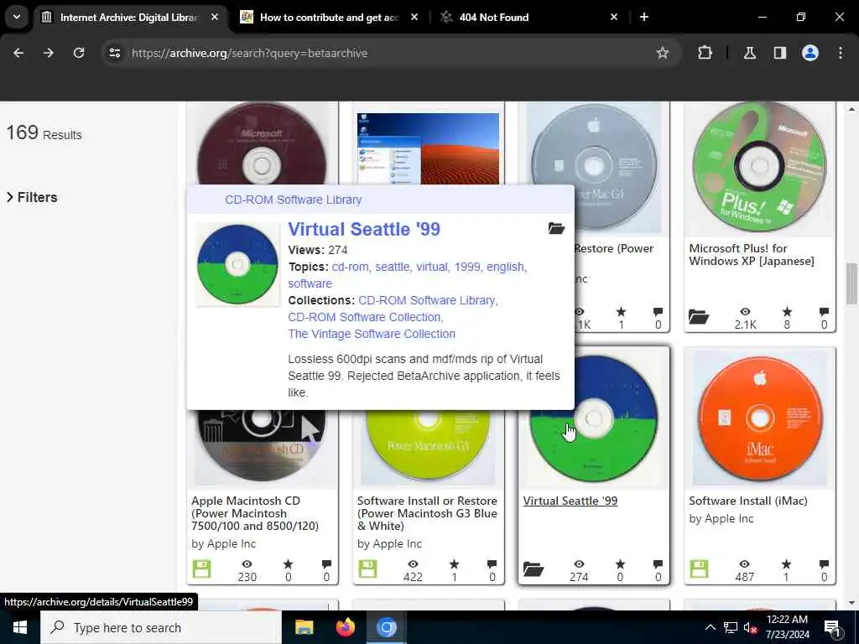
Task: Launch Firefox from the taskbar
Action: [x=345, y=627]
